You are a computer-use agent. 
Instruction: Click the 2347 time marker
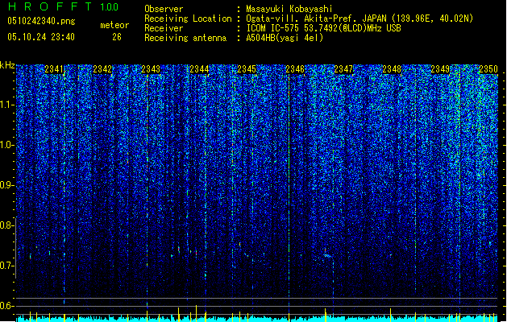[x=343, y=69]
